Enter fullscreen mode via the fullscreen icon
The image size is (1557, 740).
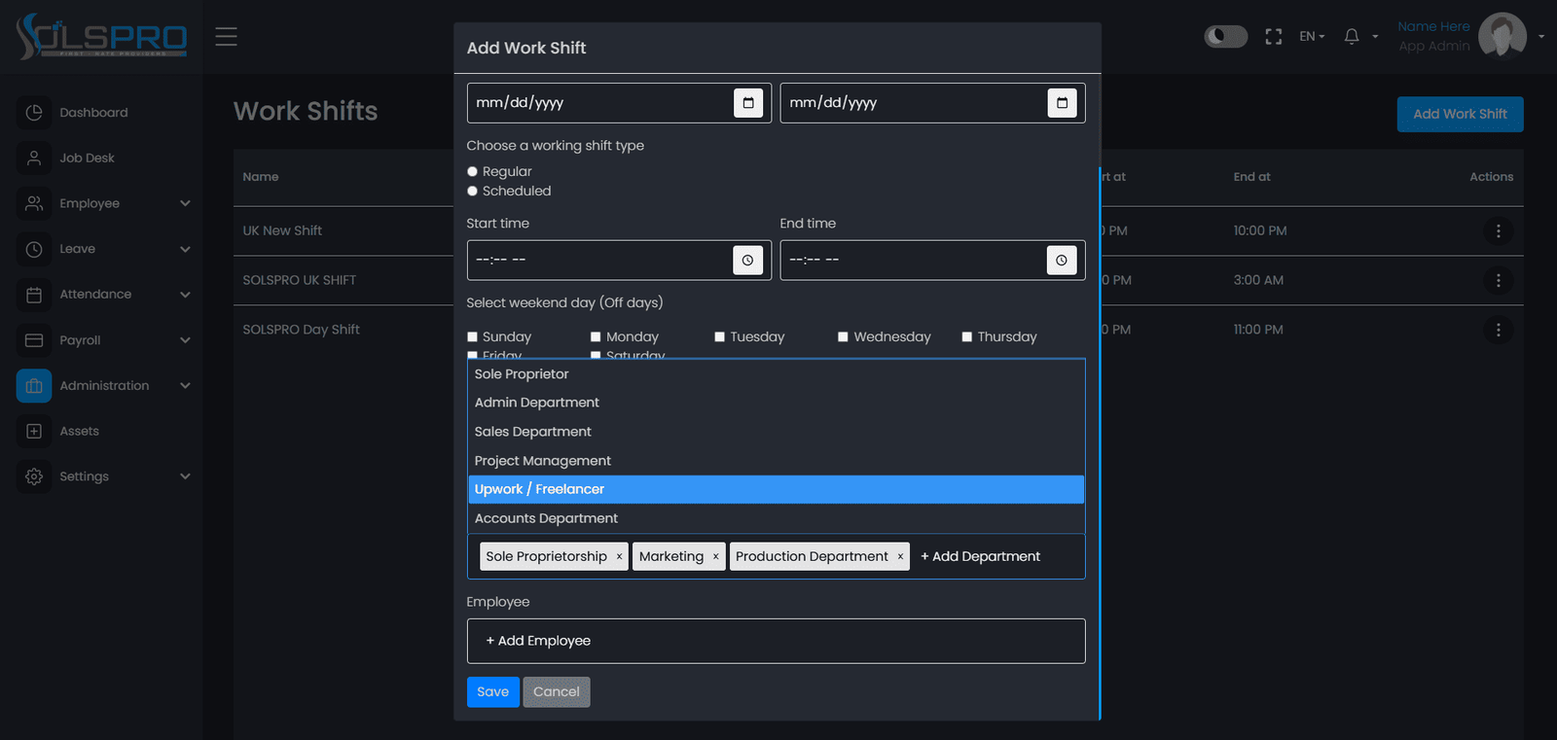click(x=1274, y=37)
